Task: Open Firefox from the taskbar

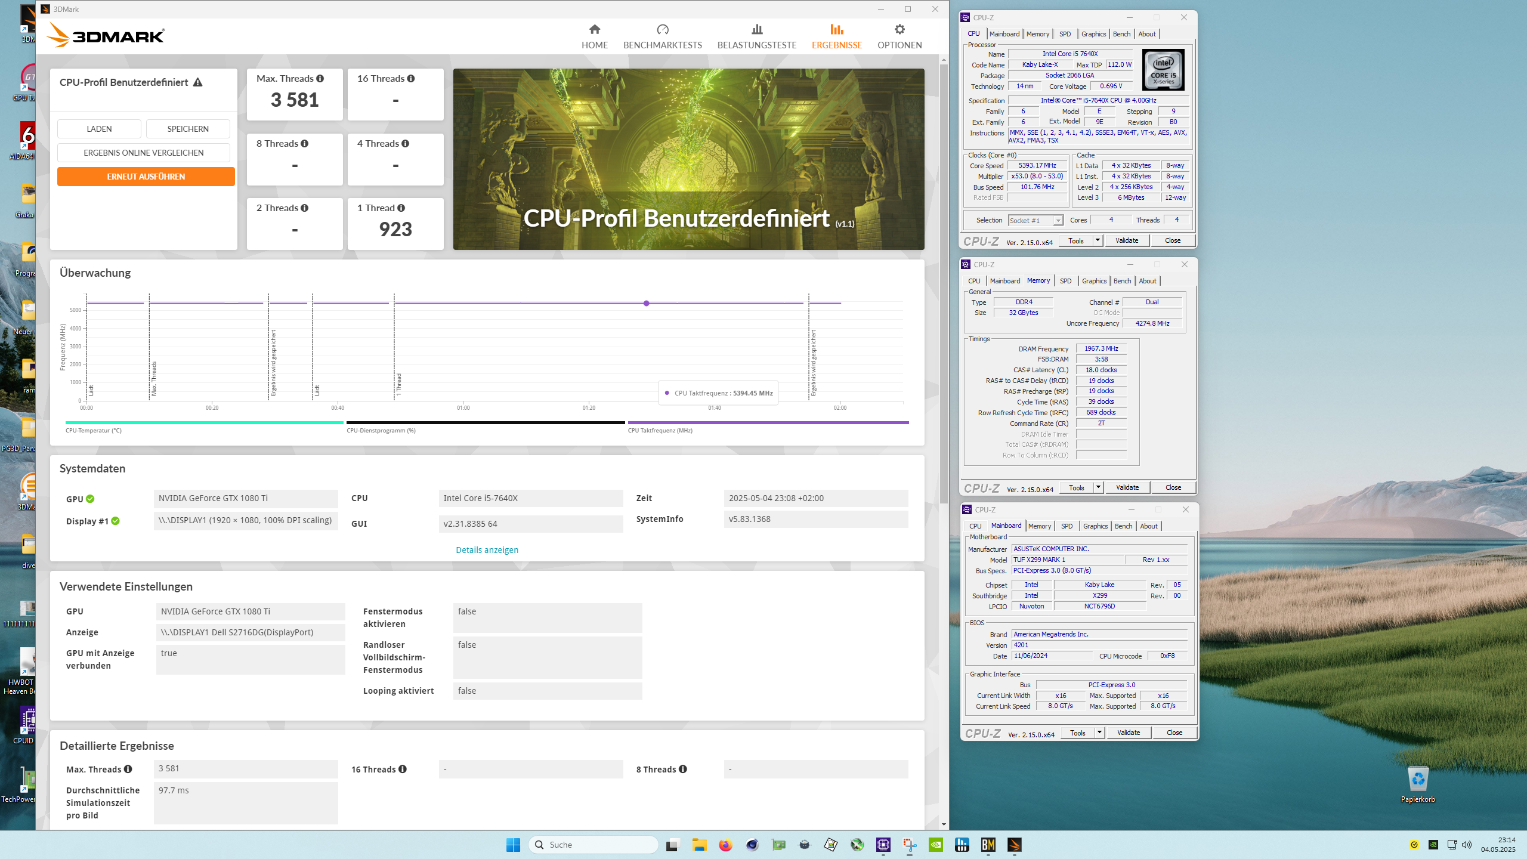Action: tap(725, 845)
